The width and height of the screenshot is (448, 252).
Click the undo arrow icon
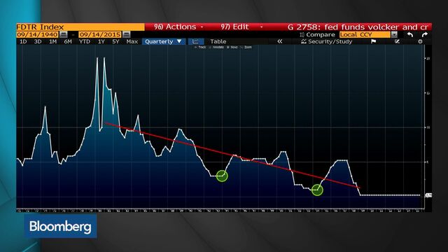[x=410, y=34]
